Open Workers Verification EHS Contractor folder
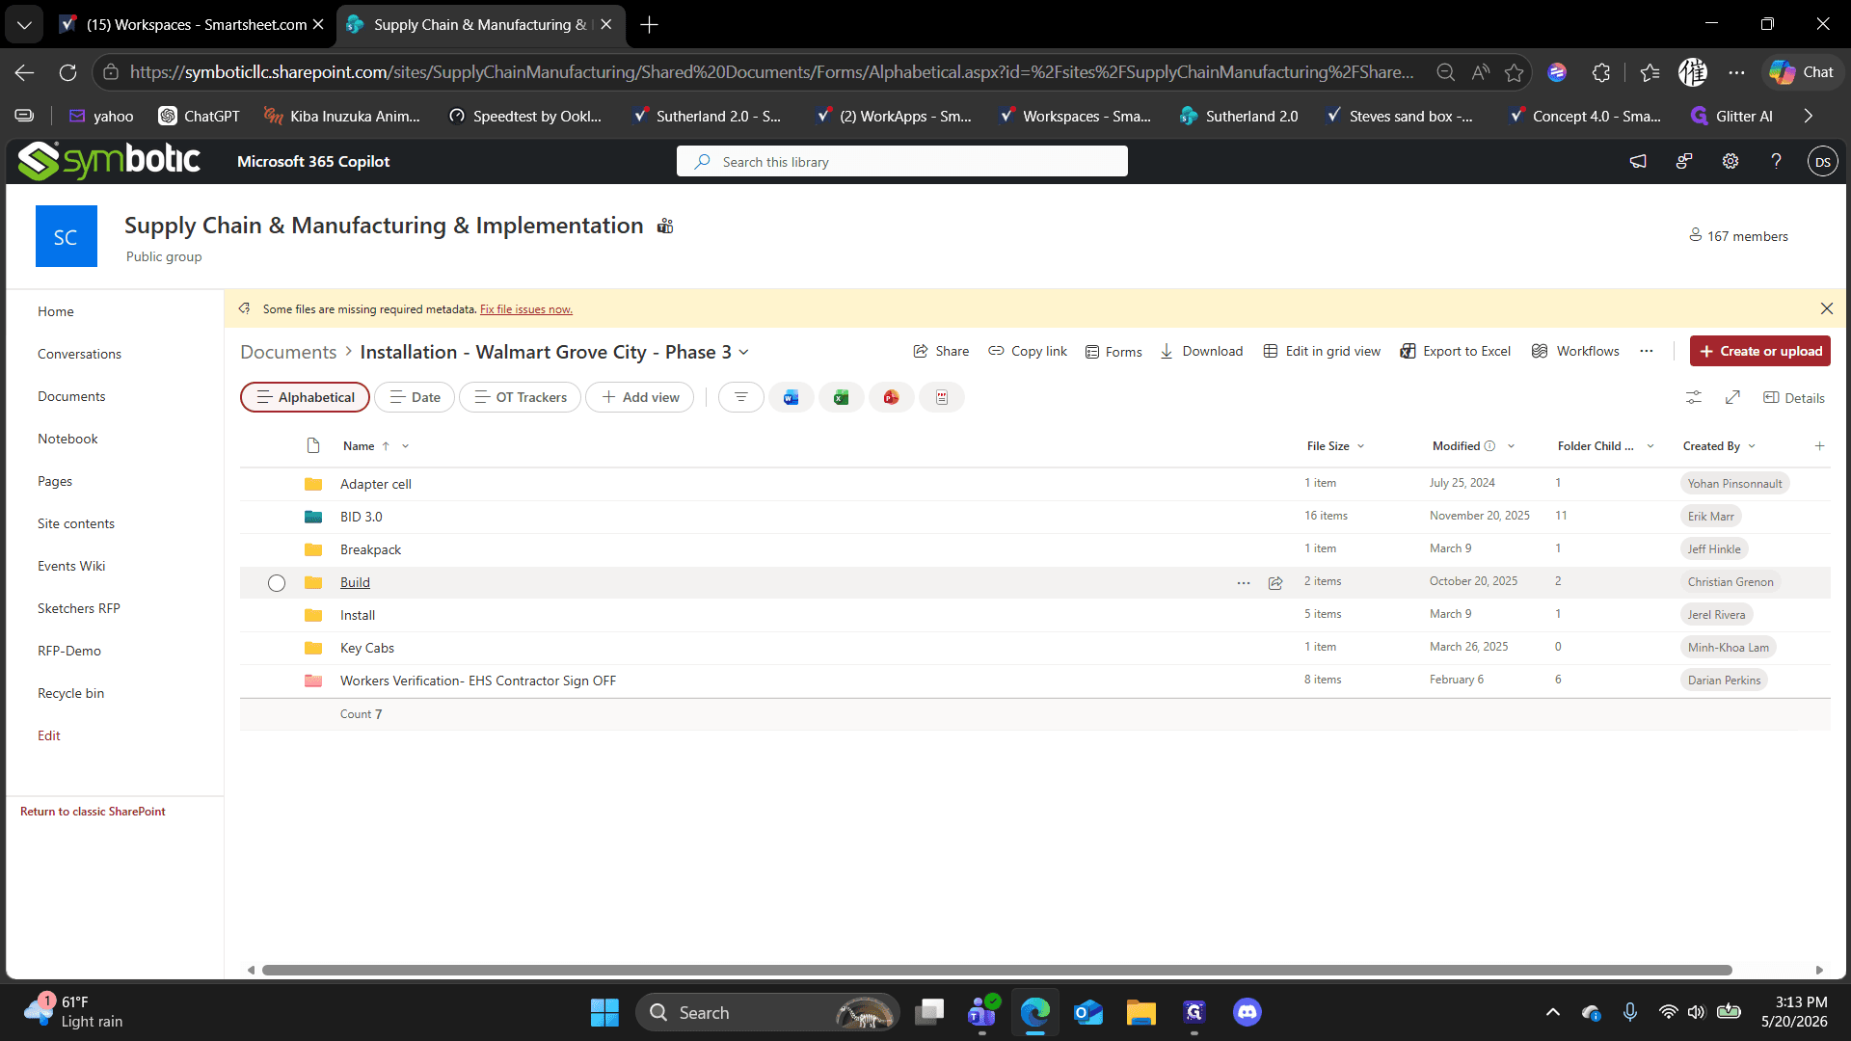Viewport: 1851px width, 1041px height. [478, 681]
